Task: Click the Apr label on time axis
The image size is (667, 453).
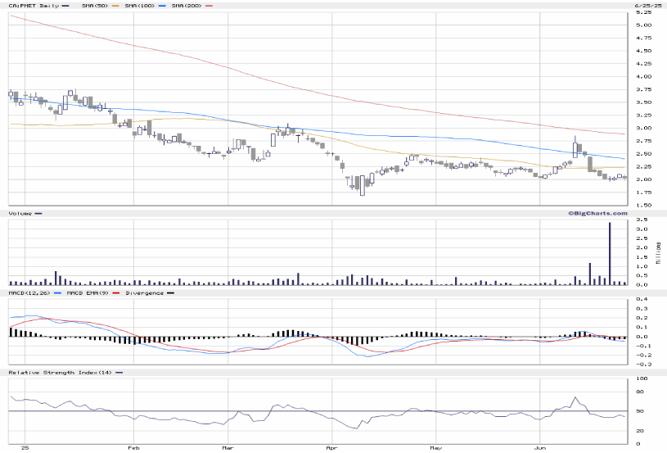Action: coord(331,448)
